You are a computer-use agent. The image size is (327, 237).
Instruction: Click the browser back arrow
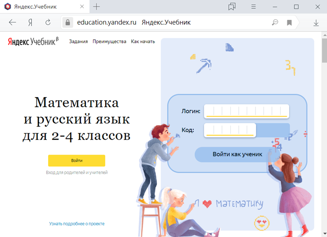12,22
